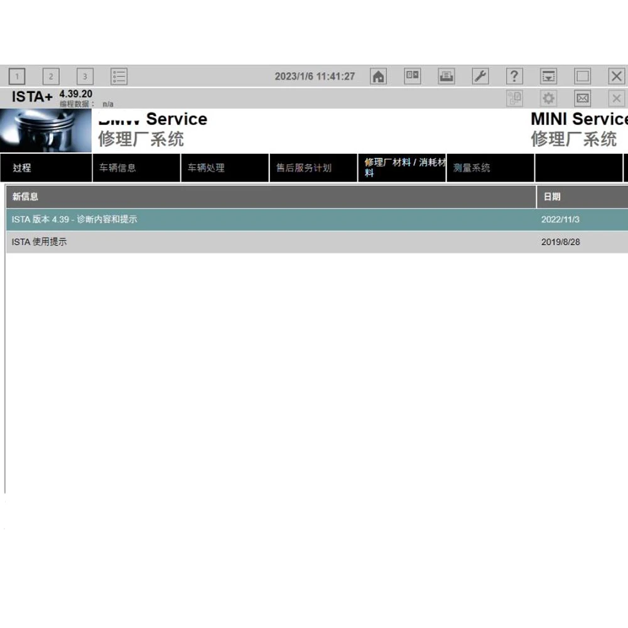
Task: Click the minimize-to-tray window icon
Action: [549, 76]
